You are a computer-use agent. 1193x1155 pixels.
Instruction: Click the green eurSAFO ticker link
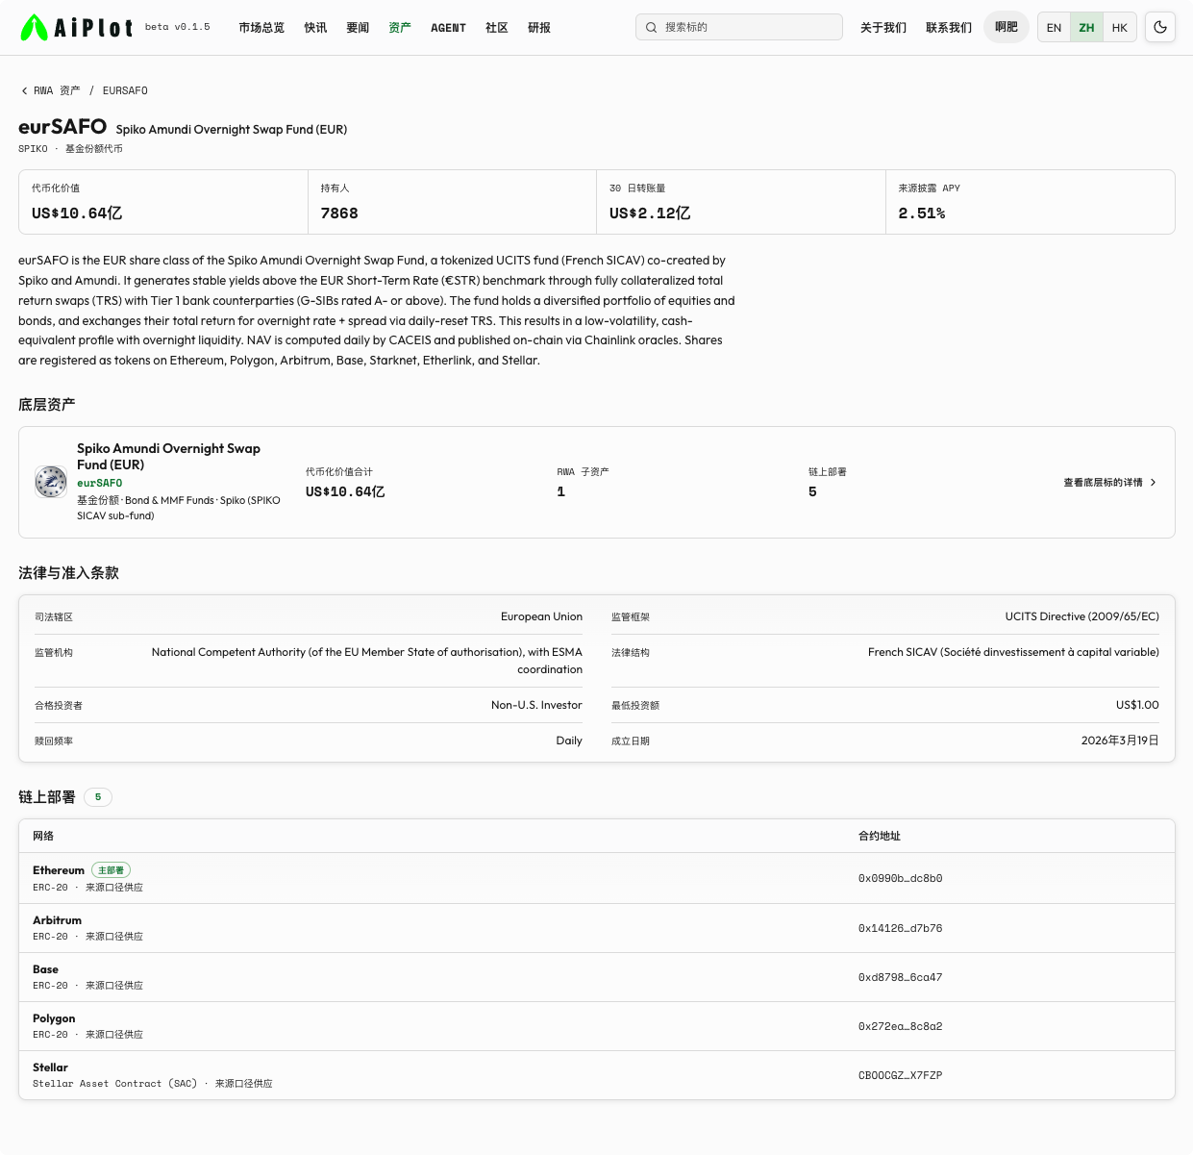[x=100, y=484]
